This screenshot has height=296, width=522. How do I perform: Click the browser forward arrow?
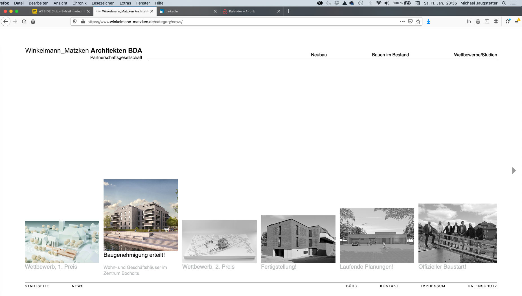click(15, 21)
